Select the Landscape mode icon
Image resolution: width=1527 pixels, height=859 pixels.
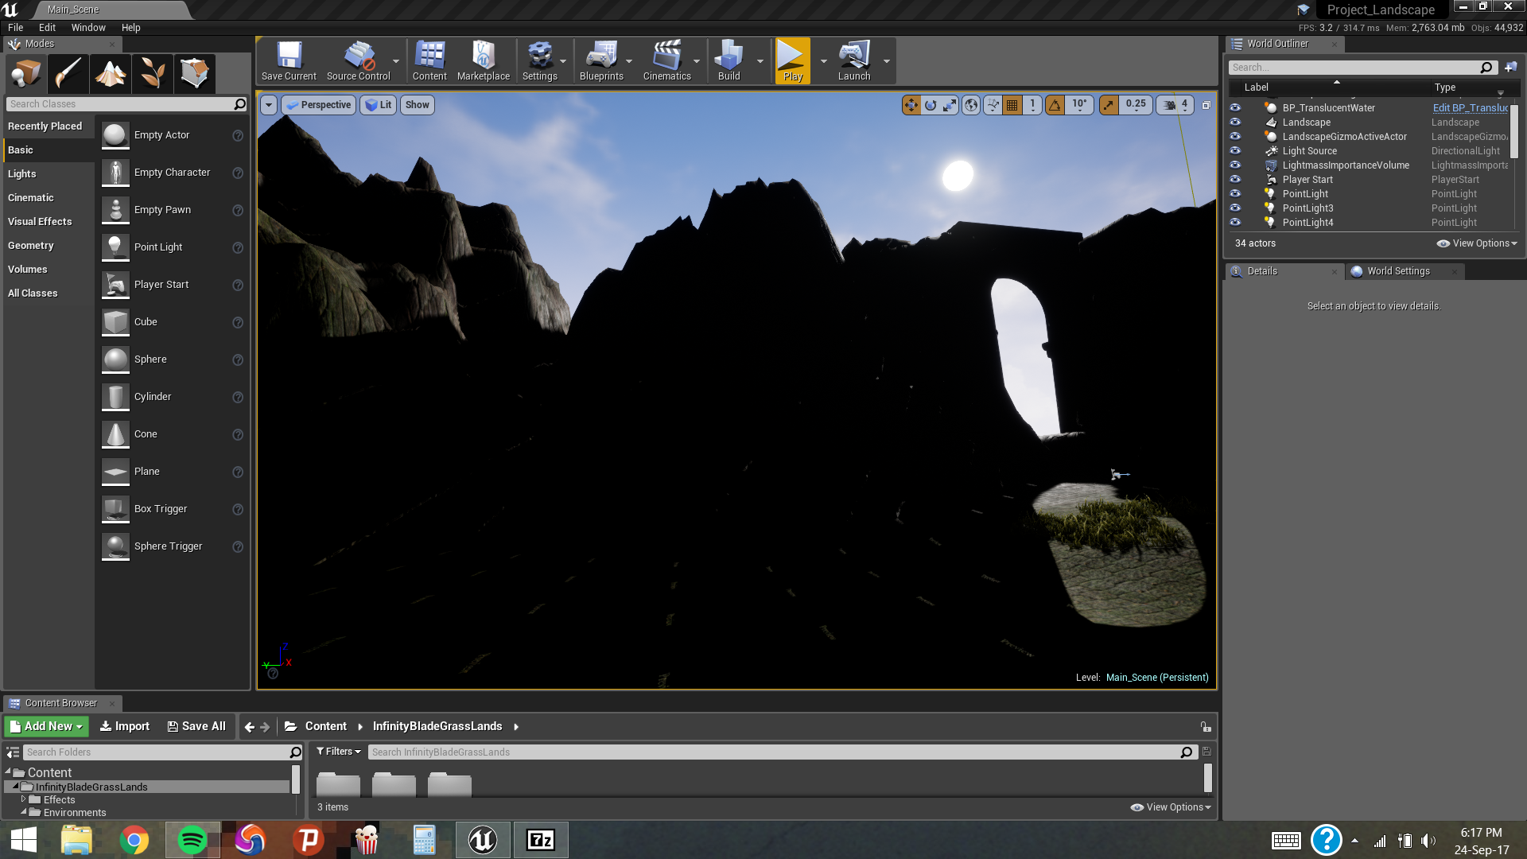click(111, 73)
